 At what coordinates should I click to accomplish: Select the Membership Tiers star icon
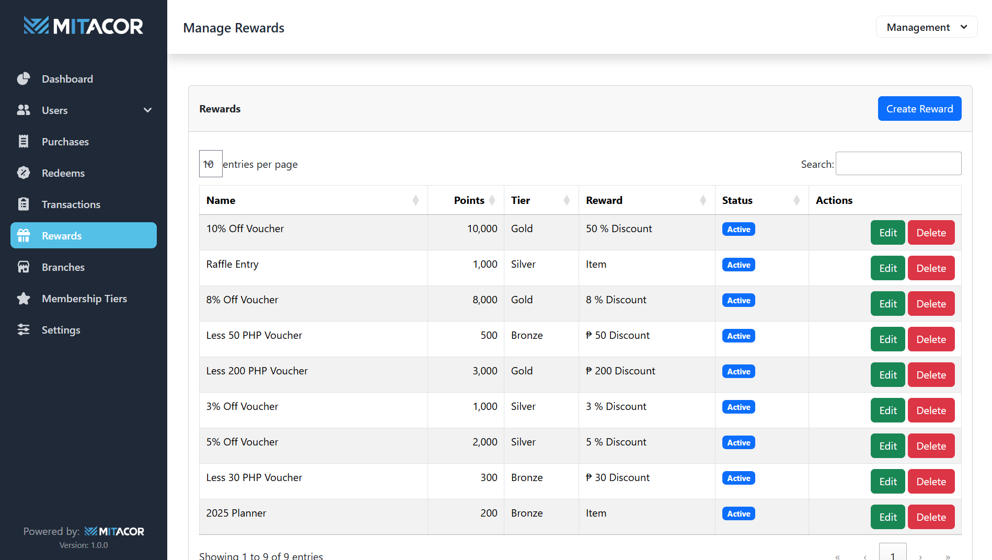(24, 298)
